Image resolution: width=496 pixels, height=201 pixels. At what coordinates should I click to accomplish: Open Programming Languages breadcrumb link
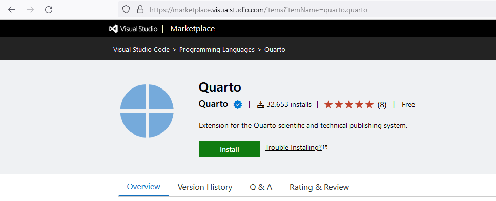click(217, 50)
